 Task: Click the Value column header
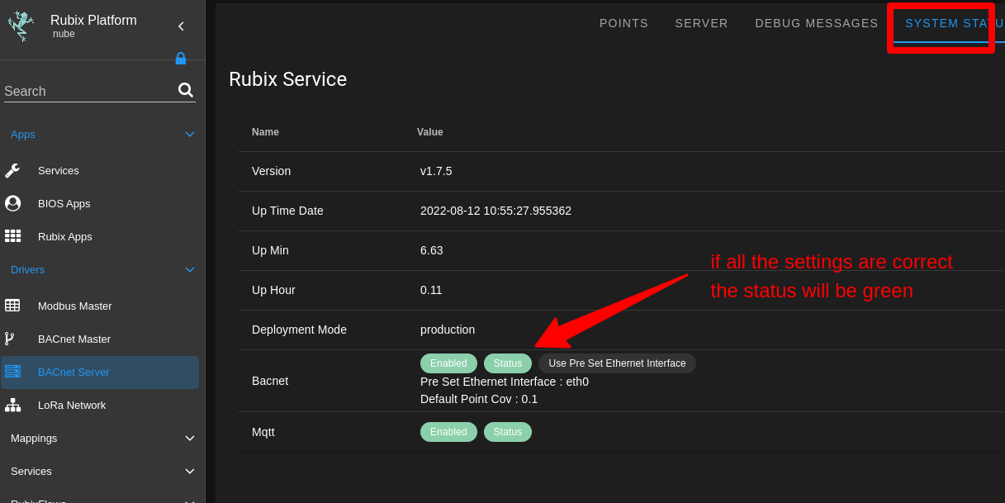tap(430, 132)
